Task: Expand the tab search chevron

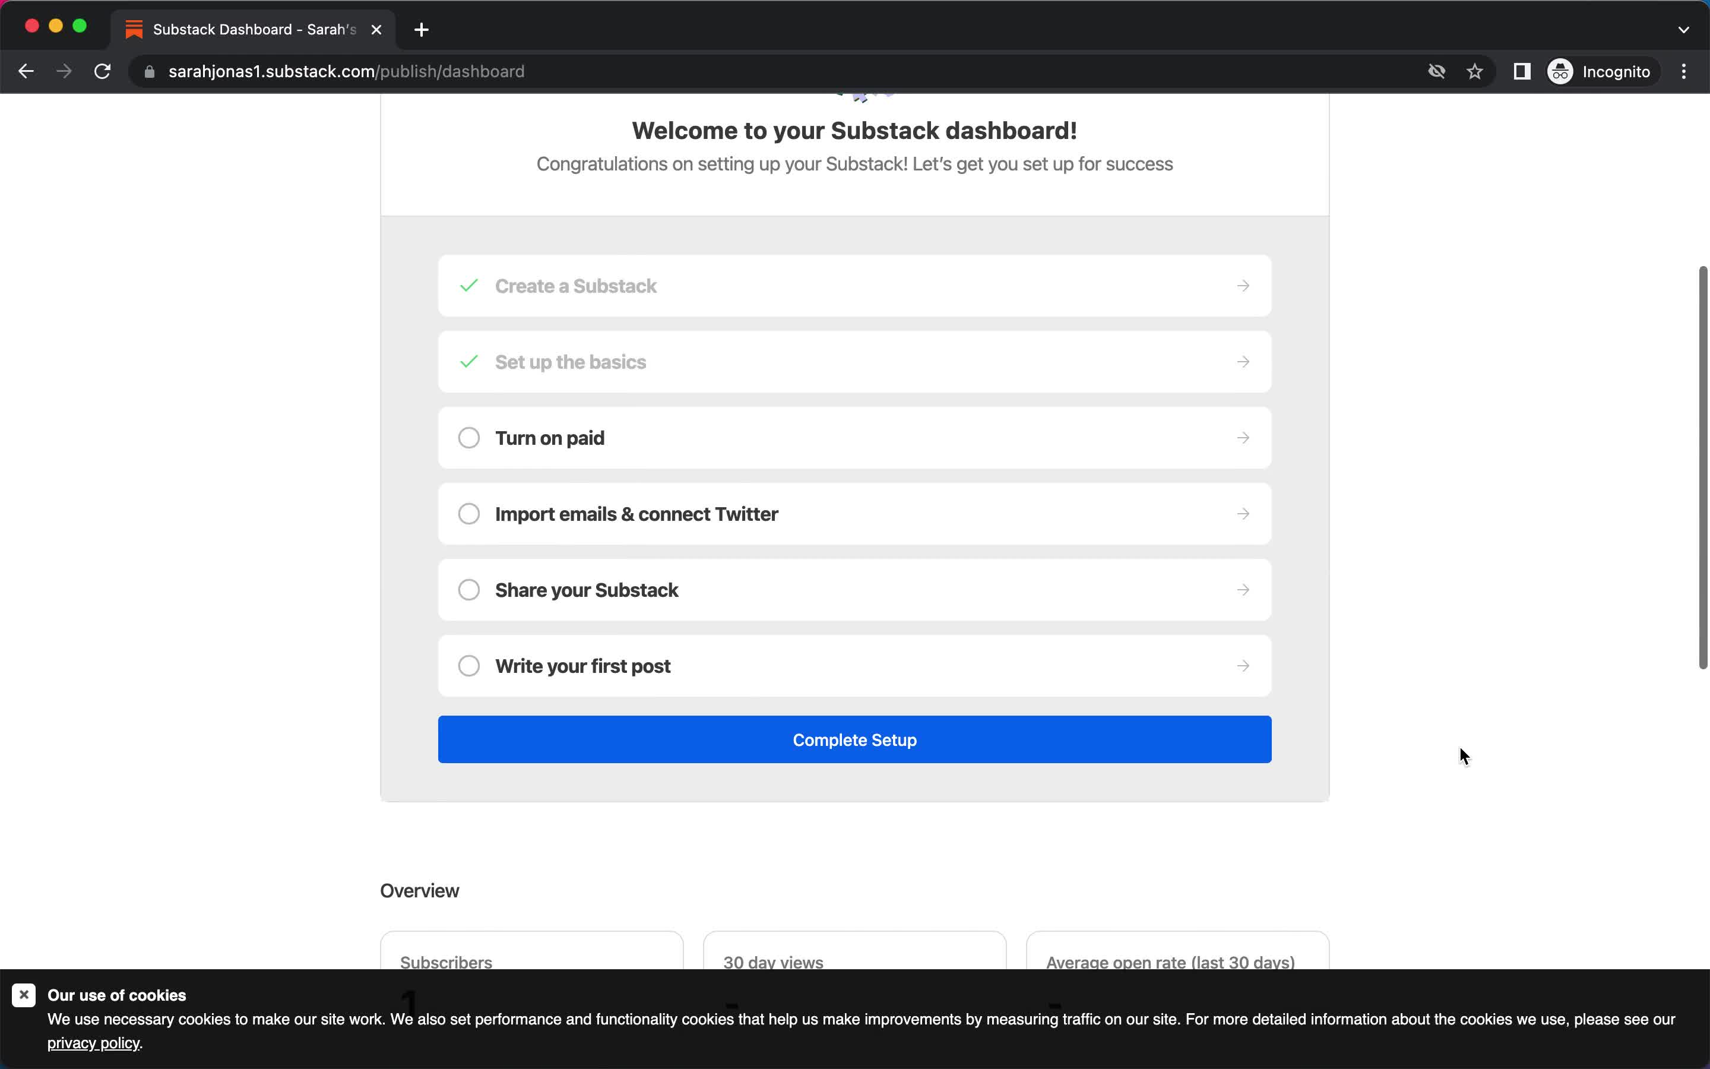Action: [x=1683, y=30]
